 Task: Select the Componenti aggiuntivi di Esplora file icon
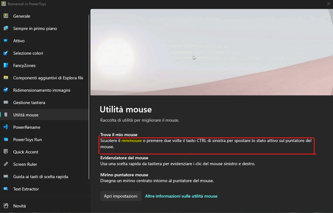(6, 77)
